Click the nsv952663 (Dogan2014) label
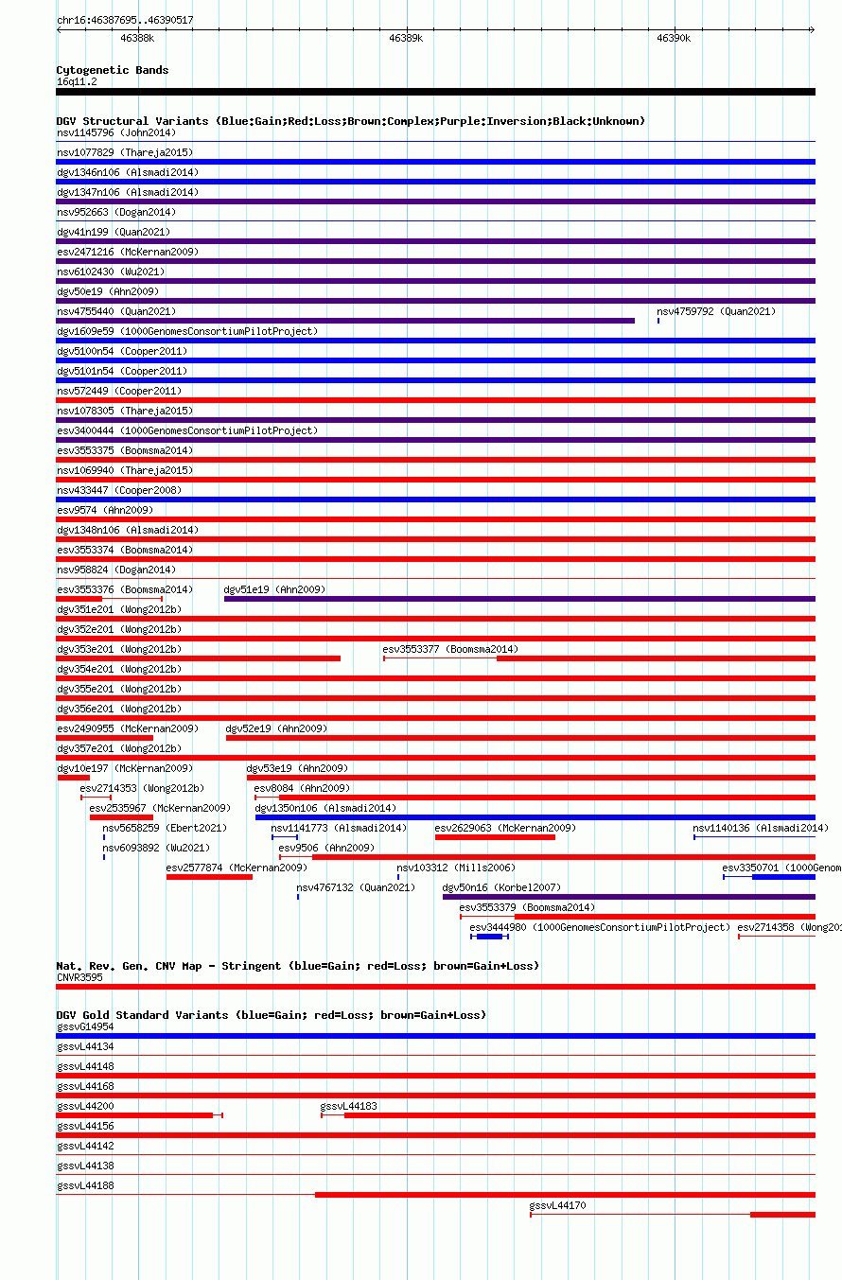The image size is (842, 1280). coord(116,212)
